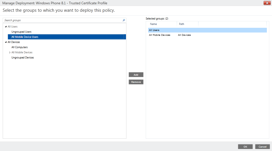
Task: Collapse the All Users tree arrow
Action: tap(6, 27)
